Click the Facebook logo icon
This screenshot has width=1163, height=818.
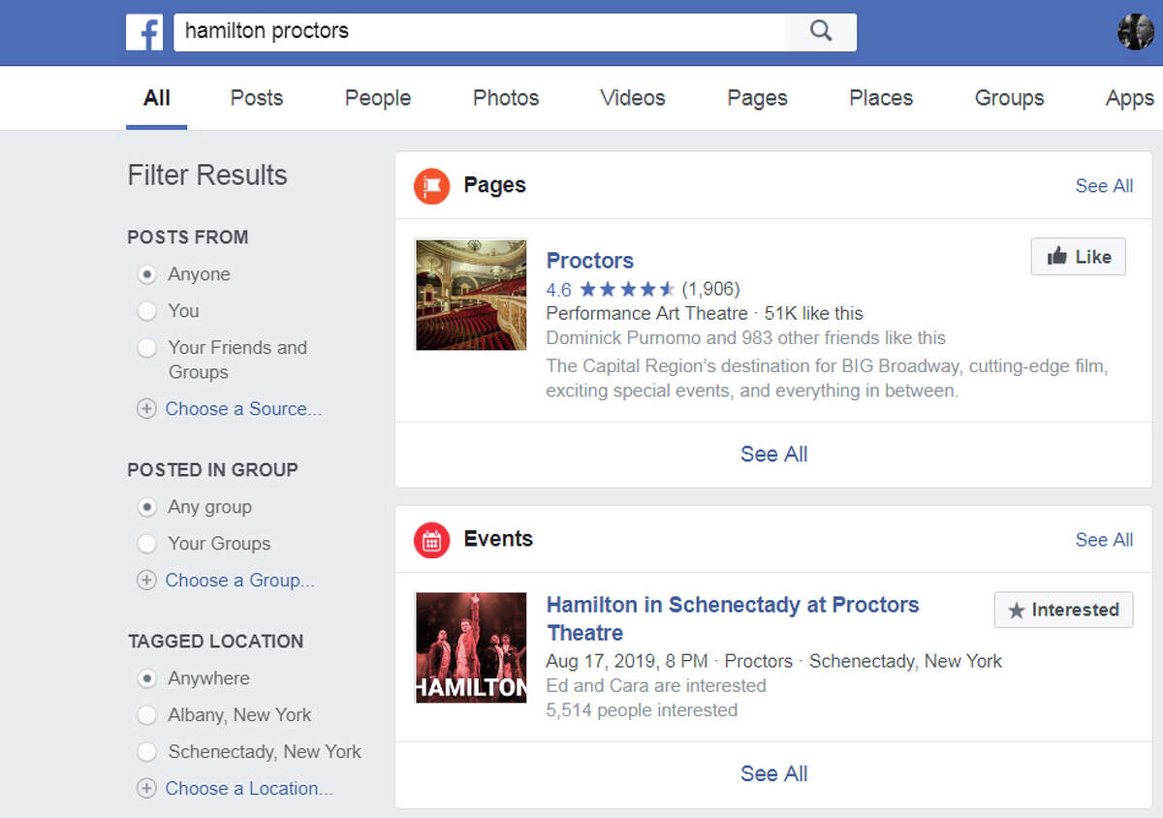pyautogui.click(x=144, y=32)
